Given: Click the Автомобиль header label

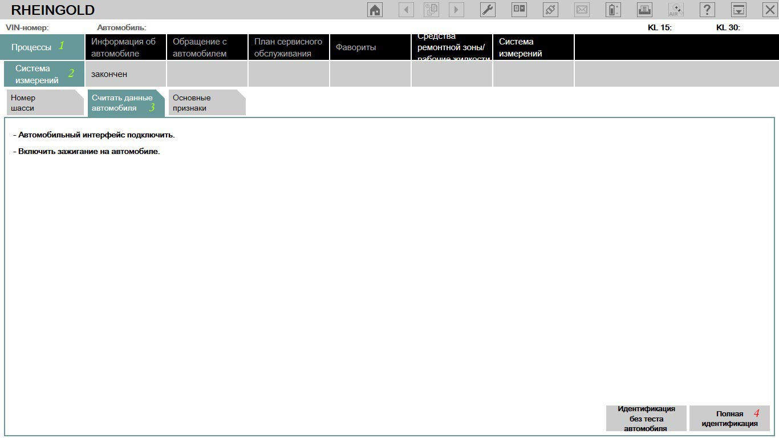Looking at the screenshot, I should coord(122,27).
